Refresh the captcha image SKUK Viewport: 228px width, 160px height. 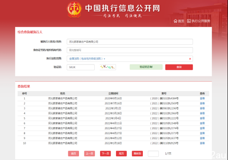[108, 67]
